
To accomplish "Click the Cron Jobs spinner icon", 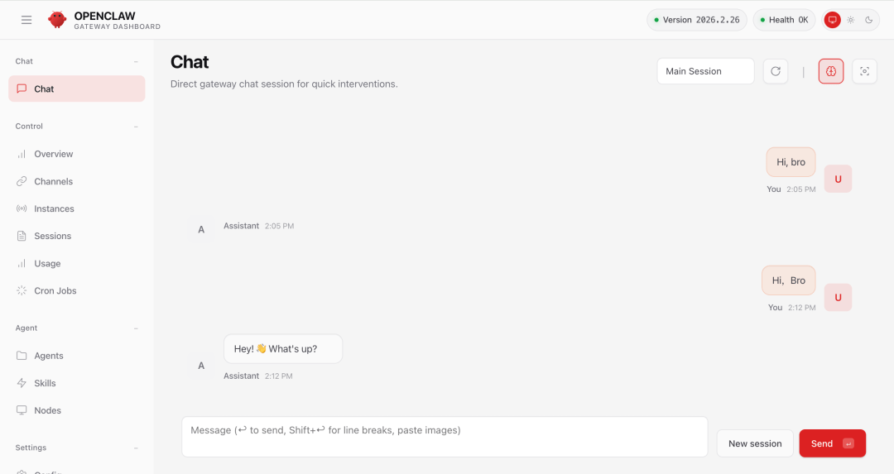I will pos(22,290).
